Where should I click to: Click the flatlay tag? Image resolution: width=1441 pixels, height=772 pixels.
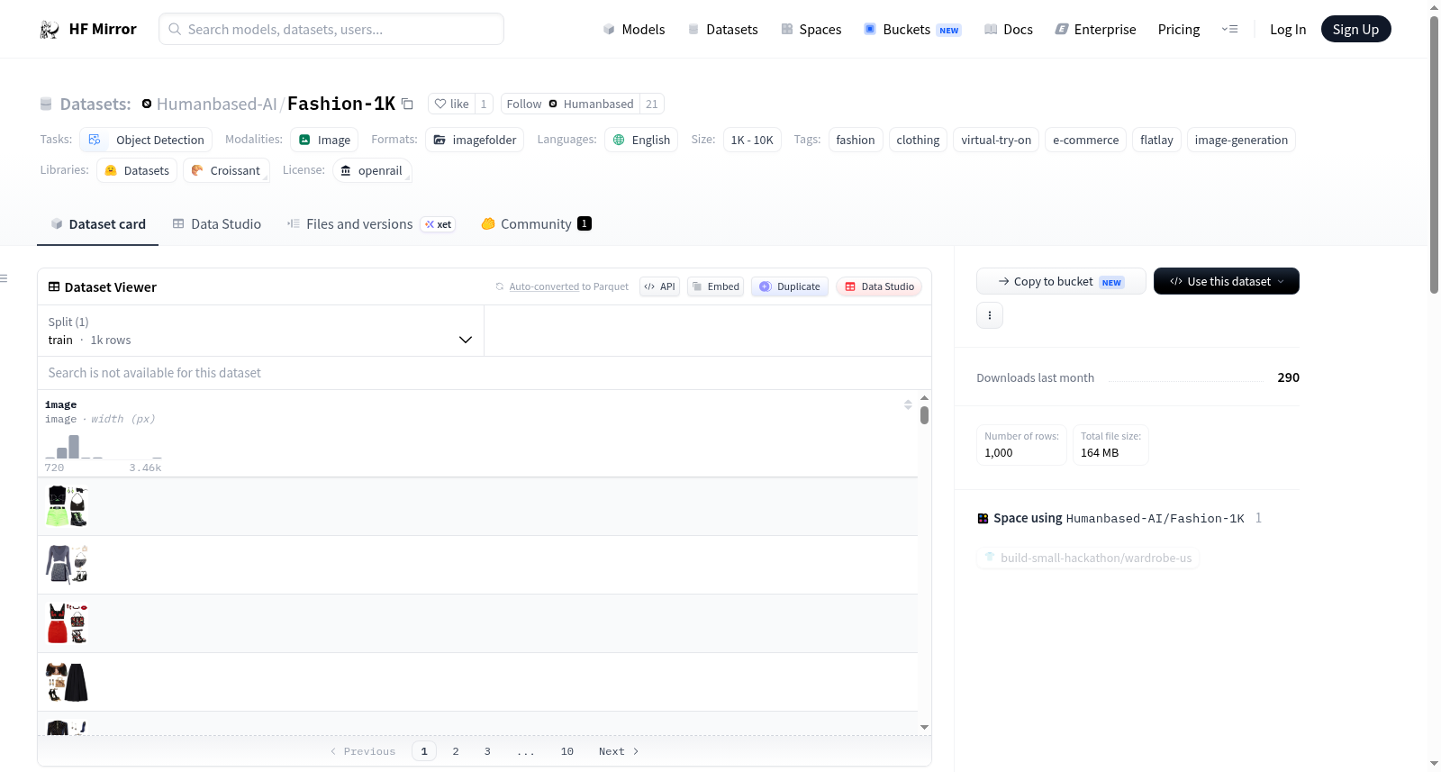click(x=1156, y=140)
